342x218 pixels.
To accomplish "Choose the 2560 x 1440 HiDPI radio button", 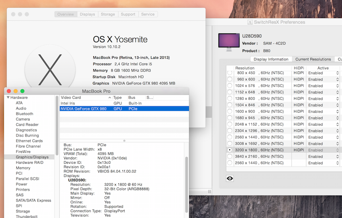I will click(x=230, y=137).
